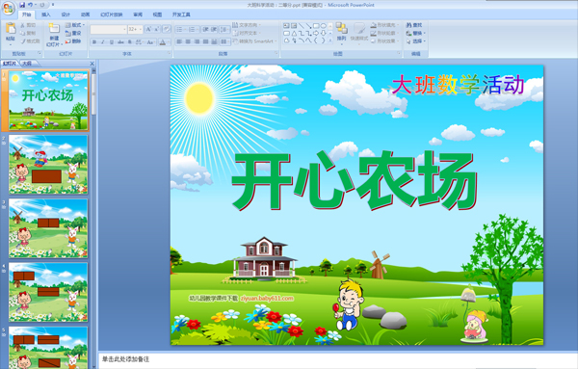Click the Decrease Indent icon
The image size is (578, 369).
(x=205, y=29)
